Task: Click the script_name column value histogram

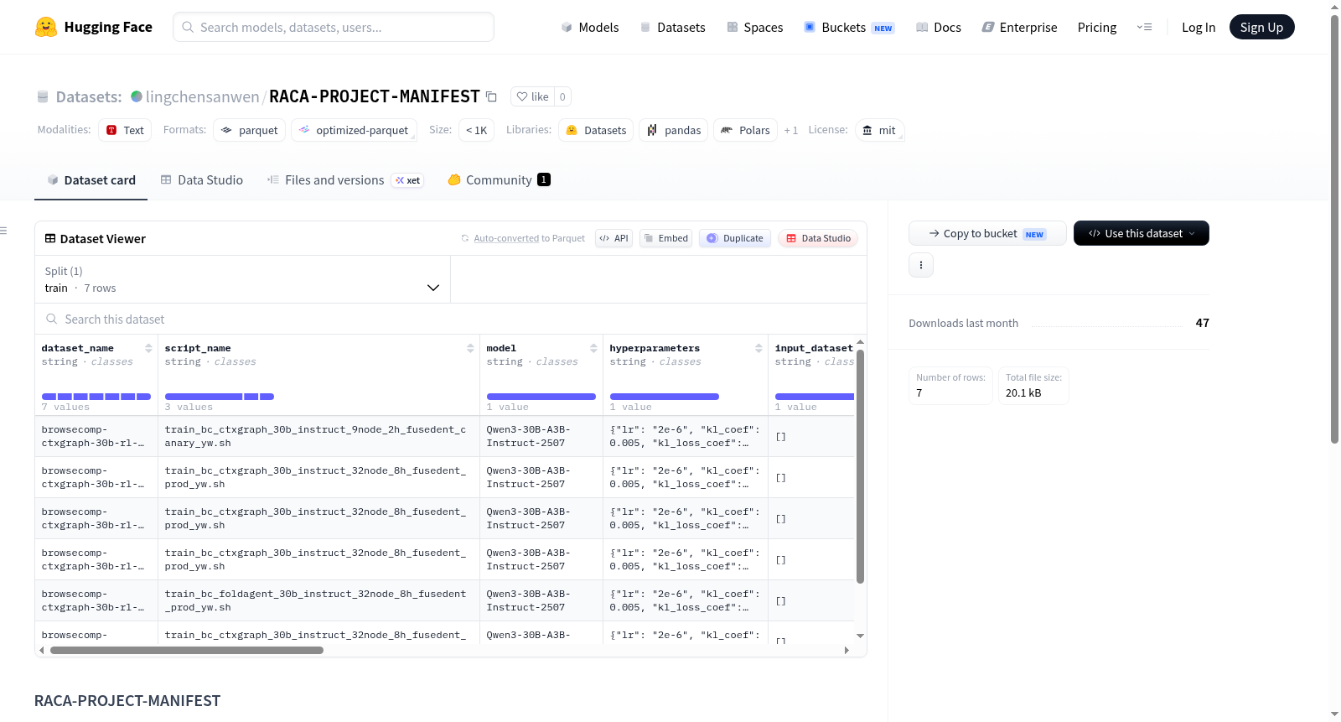Action: click(220, 397)
